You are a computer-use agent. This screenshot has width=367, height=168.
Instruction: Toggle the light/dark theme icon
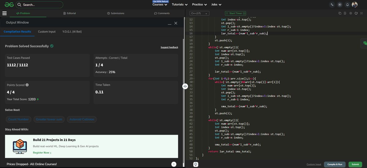(x=340, y=5)
